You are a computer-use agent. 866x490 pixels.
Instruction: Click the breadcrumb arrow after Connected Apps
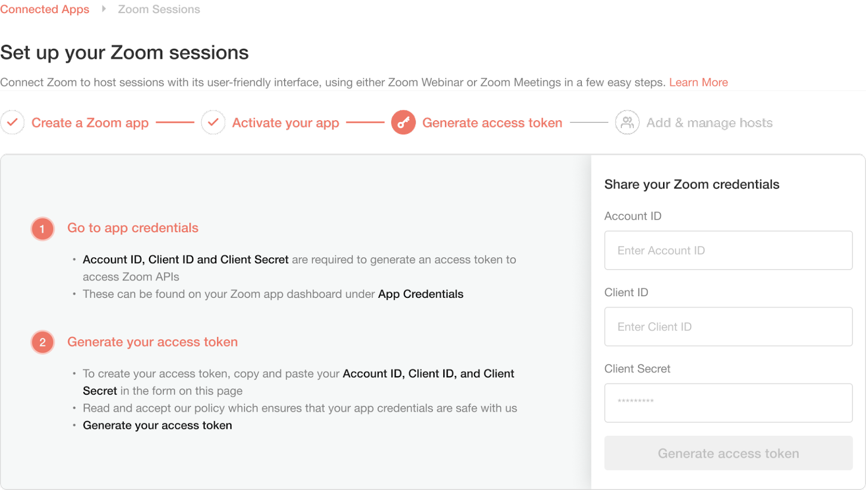[104, 9]
